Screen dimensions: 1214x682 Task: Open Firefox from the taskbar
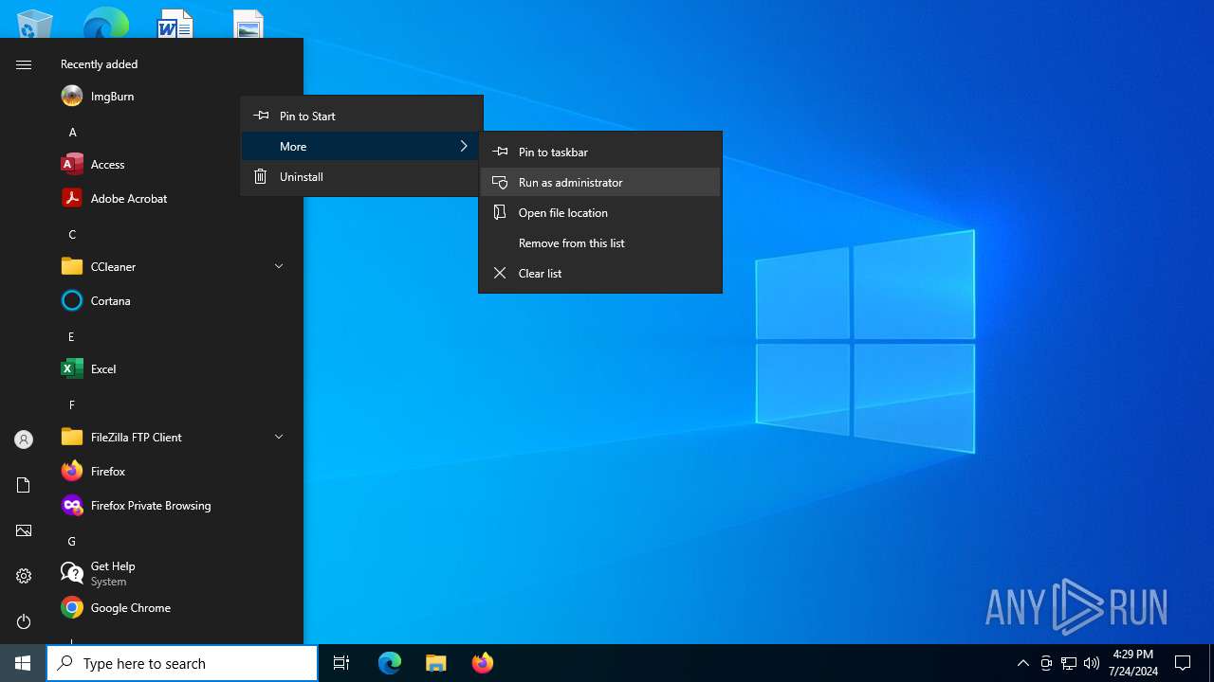click(x=483, y=663)
